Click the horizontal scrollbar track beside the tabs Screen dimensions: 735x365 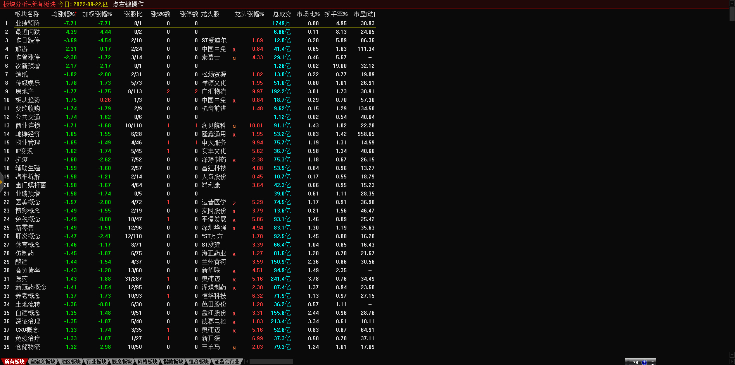(272, 362)
